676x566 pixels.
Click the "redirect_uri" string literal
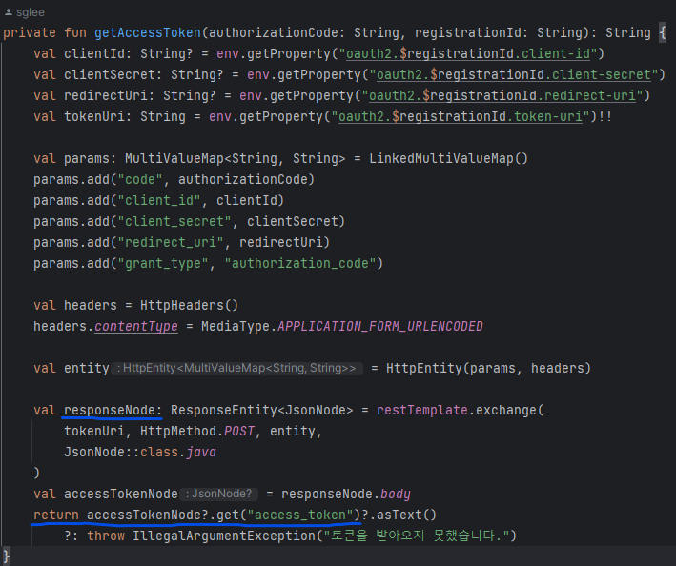point(171,243)
